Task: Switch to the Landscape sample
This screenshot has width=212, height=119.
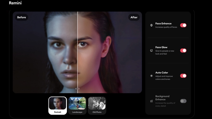Action: 77,106
